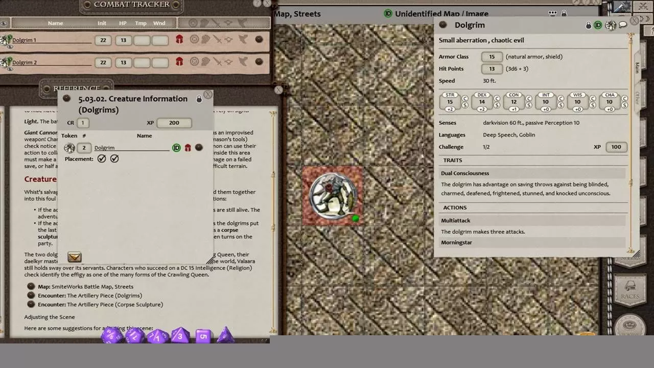Roll the STR check C button
654x368 pixels.
pos(465,98)
